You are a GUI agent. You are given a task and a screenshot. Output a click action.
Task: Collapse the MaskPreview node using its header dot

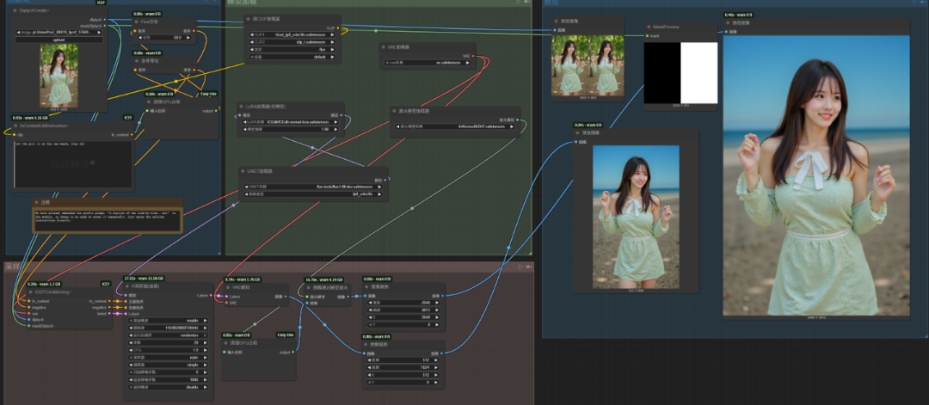pos(649,27)
